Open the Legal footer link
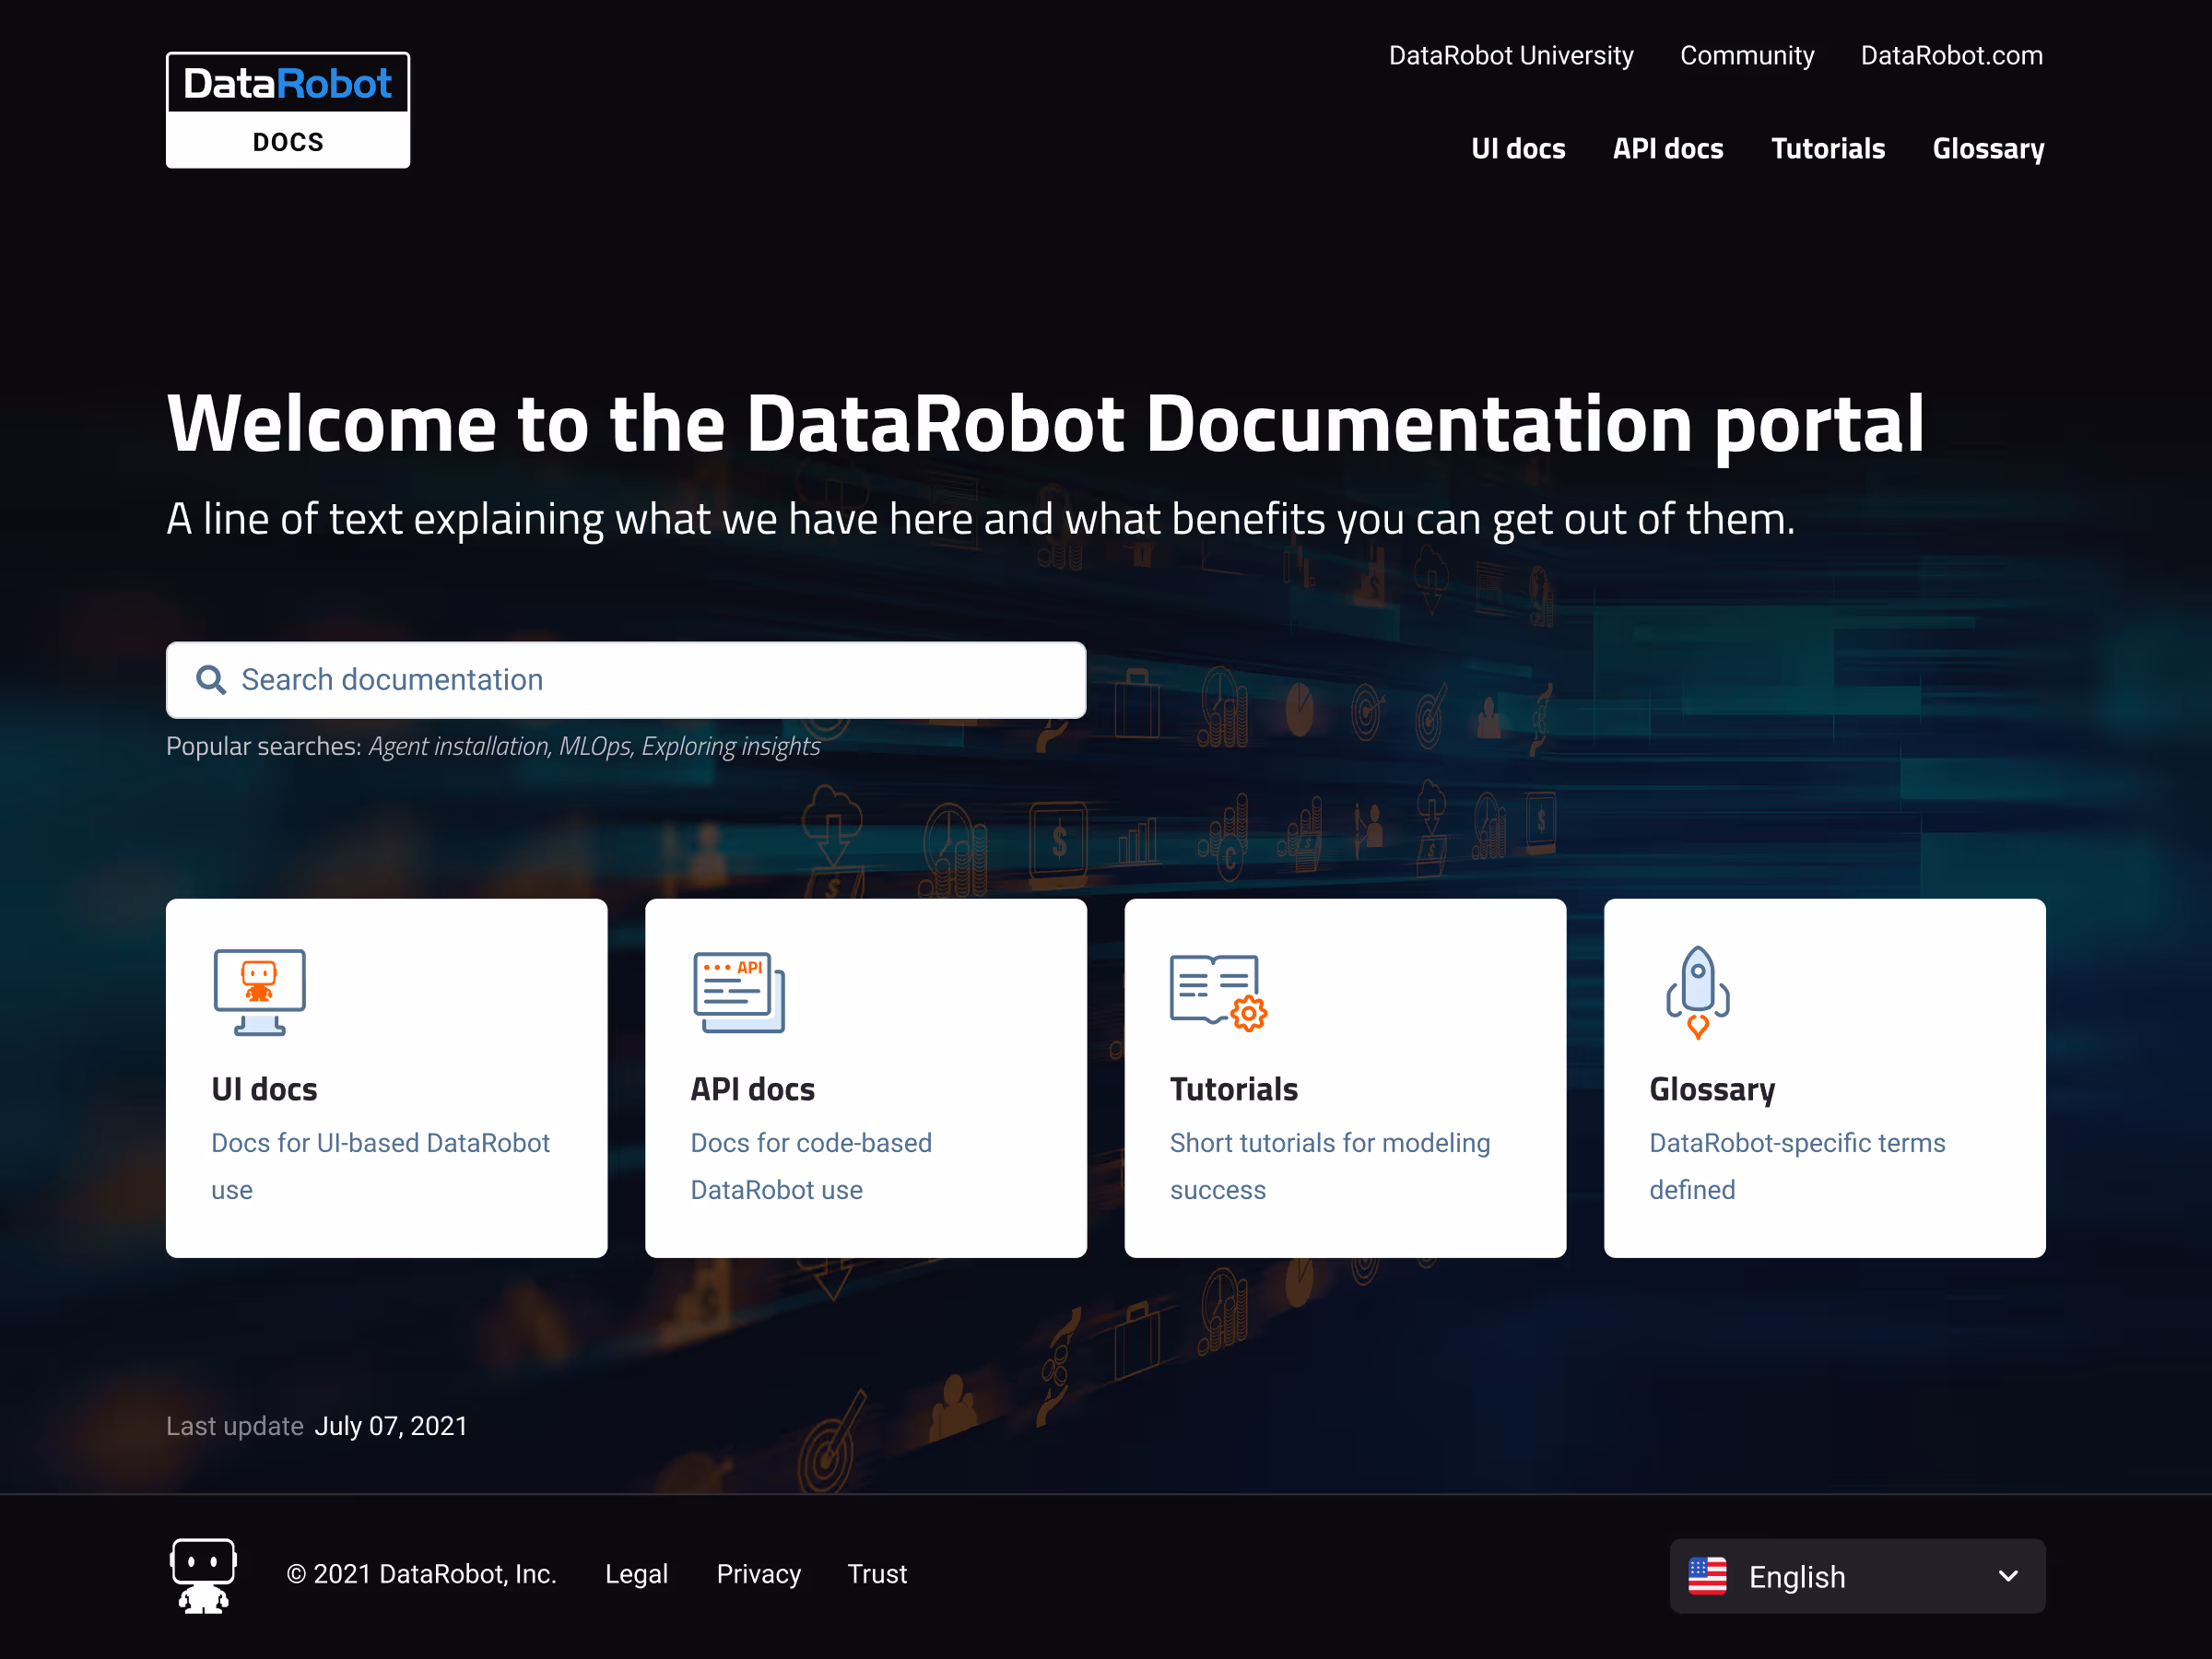 click(x=636, y=1574)
